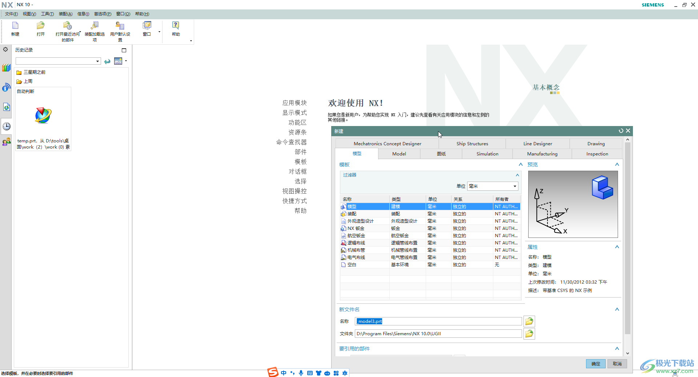Open the Customer Defaults icon
This screenshot has height=377, width=698.
[120, 26]
